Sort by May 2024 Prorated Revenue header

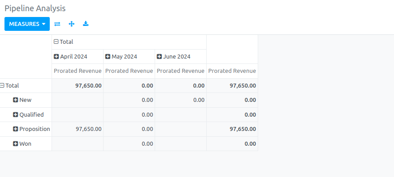click(129, 71)
